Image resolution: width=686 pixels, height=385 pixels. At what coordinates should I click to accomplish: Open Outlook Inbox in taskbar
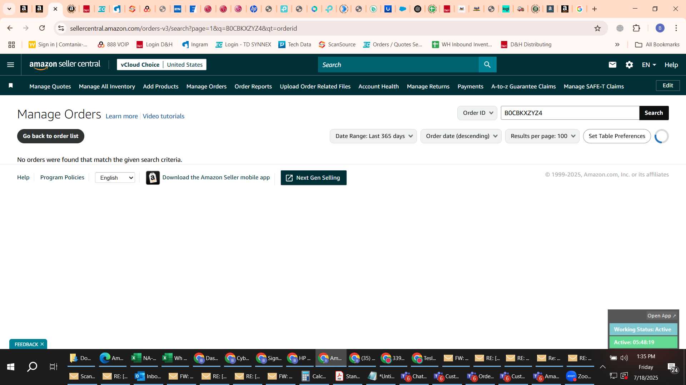(148, 376)
